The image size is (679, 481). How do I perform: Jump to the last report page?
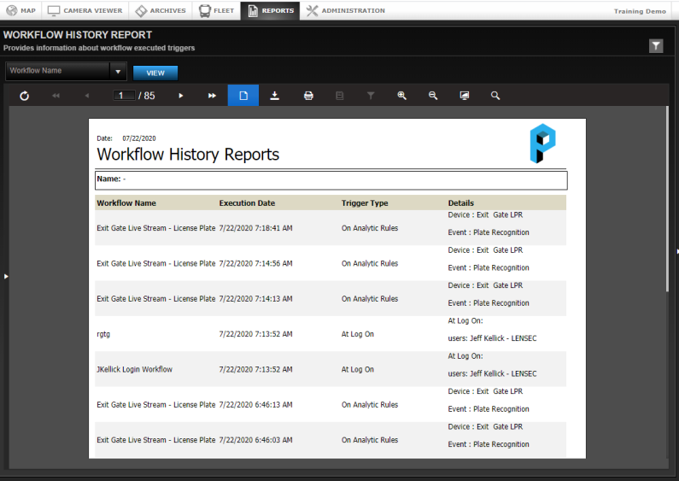[212, 96]
